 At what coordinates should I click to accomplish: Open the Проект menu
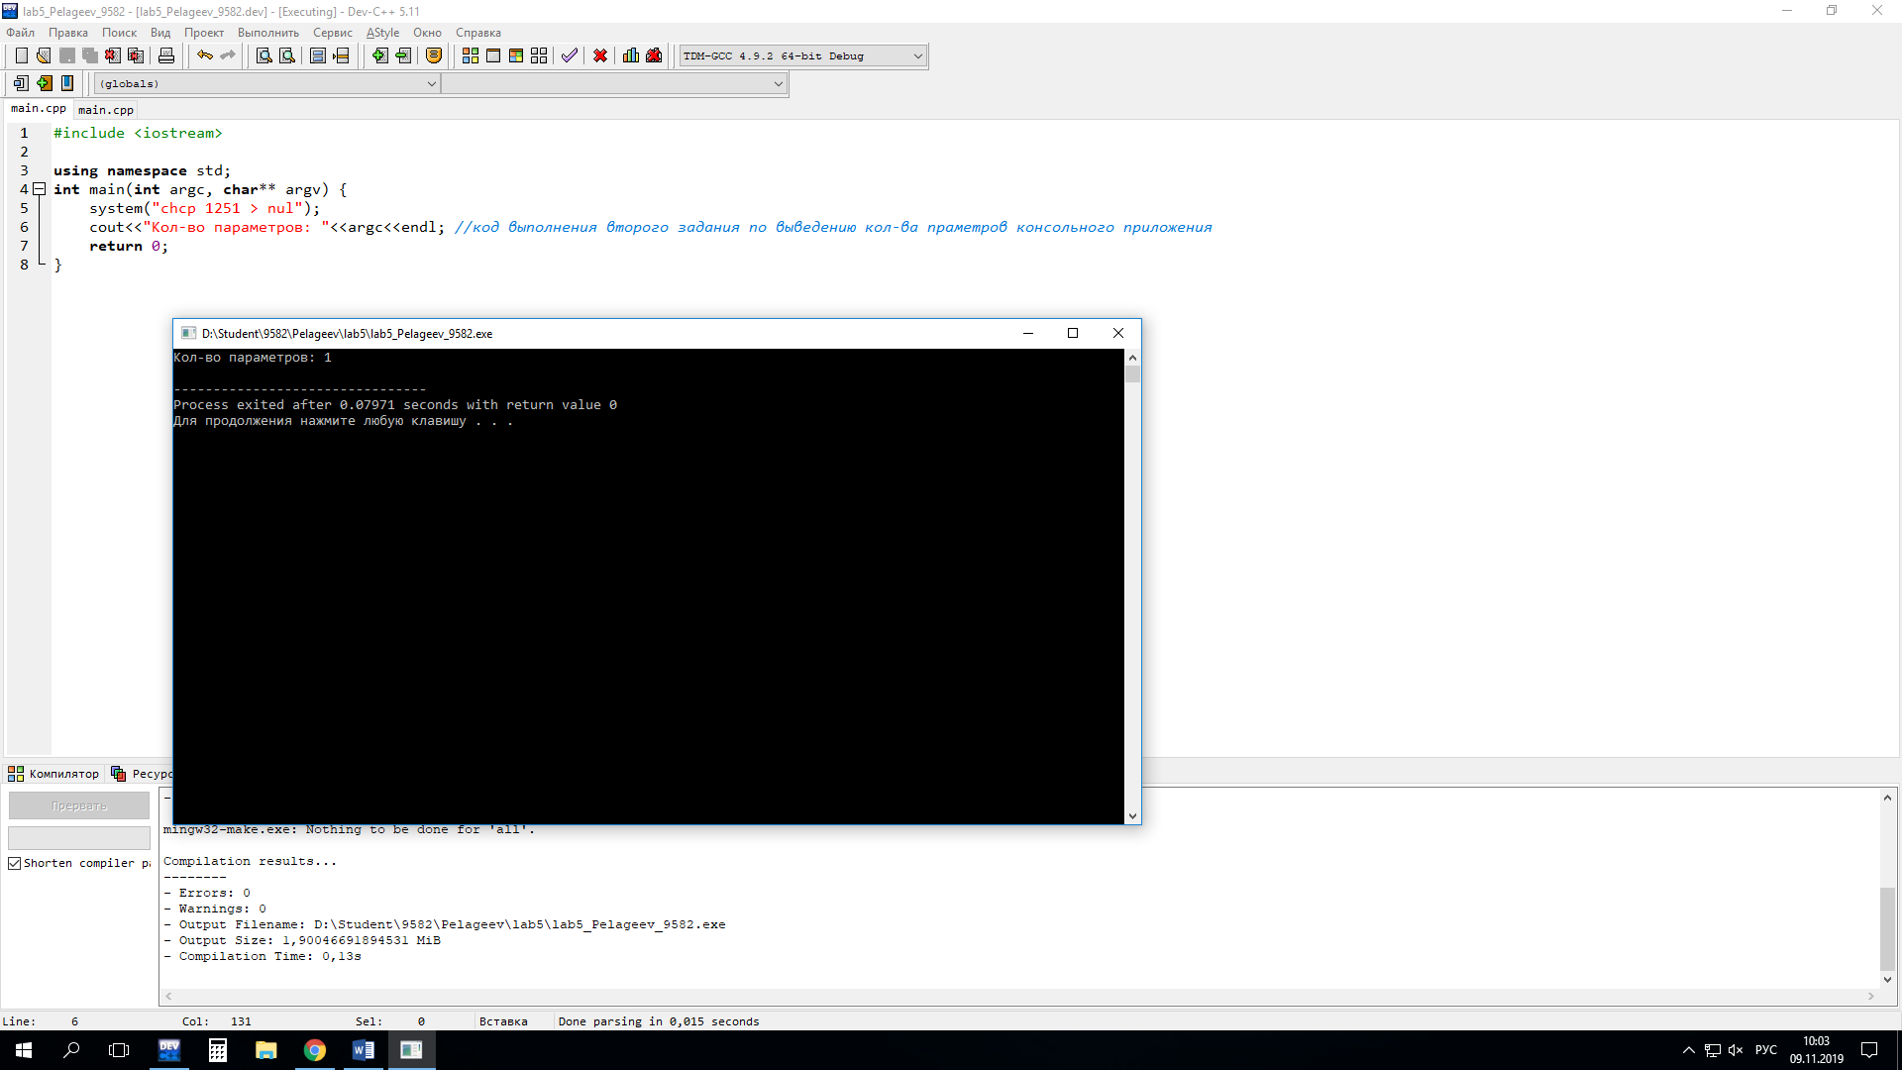pyautogui.click(x=204, y=33)
